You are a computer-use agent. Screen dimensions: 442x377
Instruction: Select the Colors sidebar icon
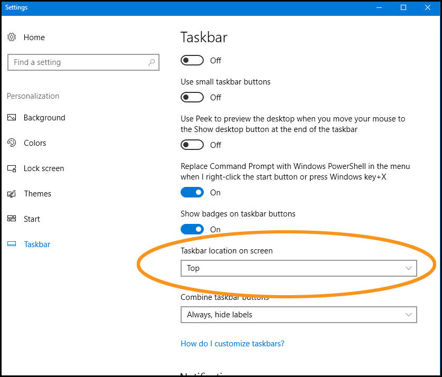click(12, 143)
